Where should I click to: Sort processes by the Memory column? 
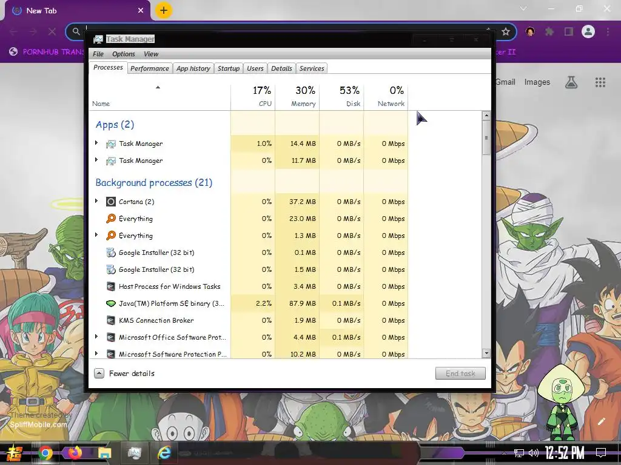pyautogui.click(x=297, y=96)
